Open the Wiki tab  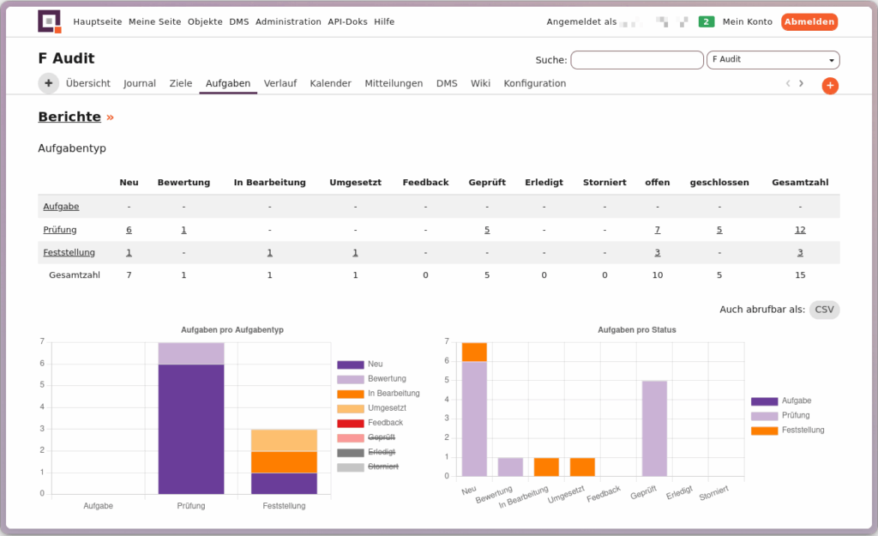point(480,83)
